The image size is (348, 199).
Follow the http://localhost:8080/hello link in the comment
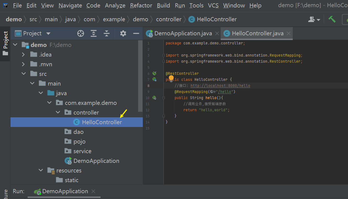pyautogui.click(x=220, y=86)
